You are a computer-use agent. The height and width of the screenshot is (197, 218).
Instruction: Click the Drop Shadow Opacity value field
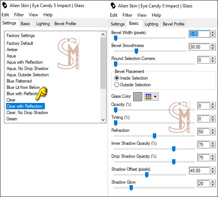point(204,158)
